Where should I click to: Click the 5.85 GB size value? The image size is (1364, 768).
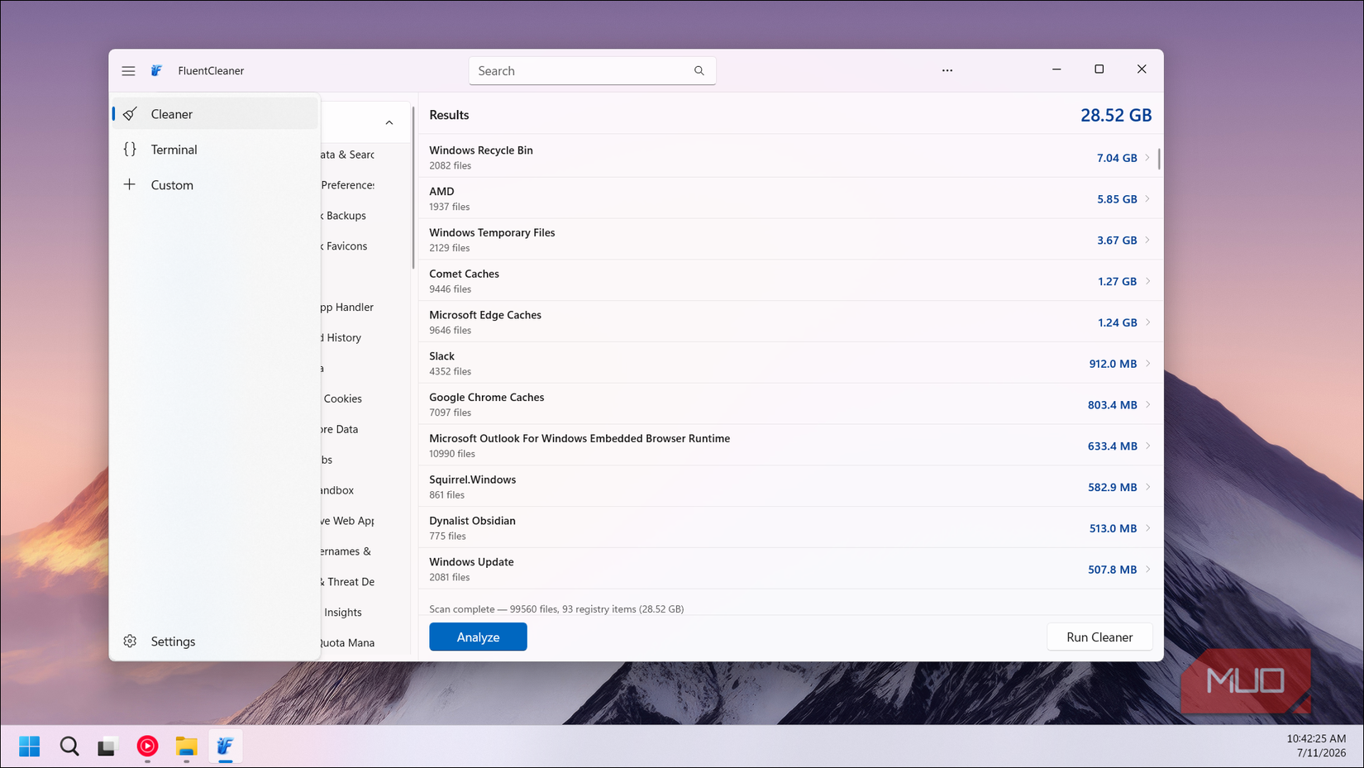pos(1117,199)
